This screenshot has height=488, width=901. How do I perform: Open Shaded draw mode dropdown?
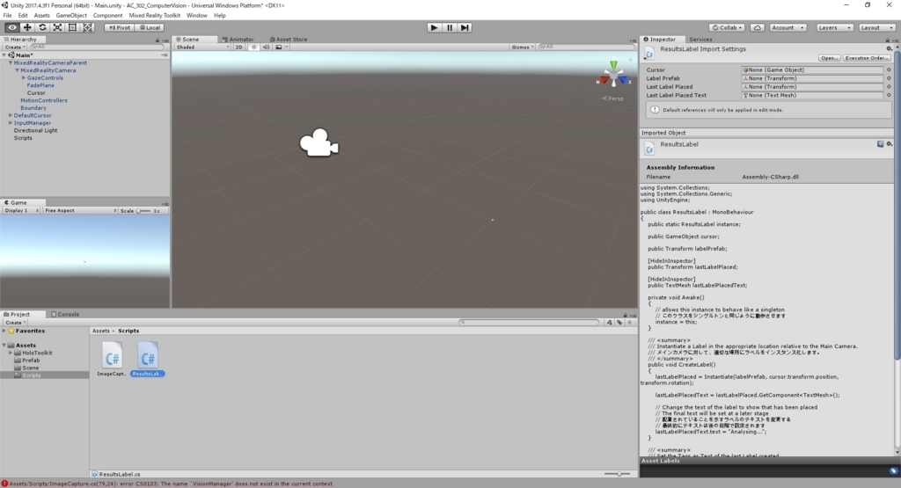click(202, 47)
